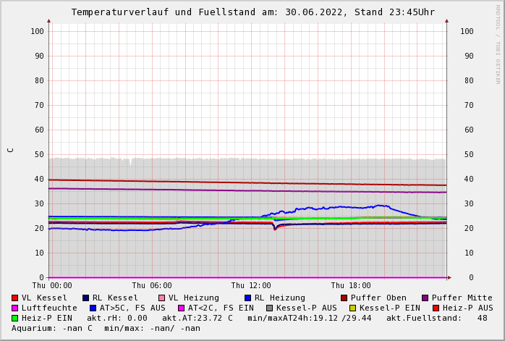
Task: Select the pink VL Heizung legend swatch
Action: (x=162, y=298)
